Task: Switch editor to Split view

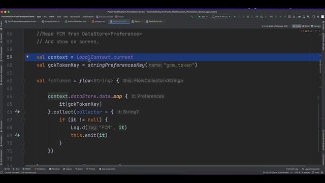Action: pyautogui.click(x=306, y=26)
